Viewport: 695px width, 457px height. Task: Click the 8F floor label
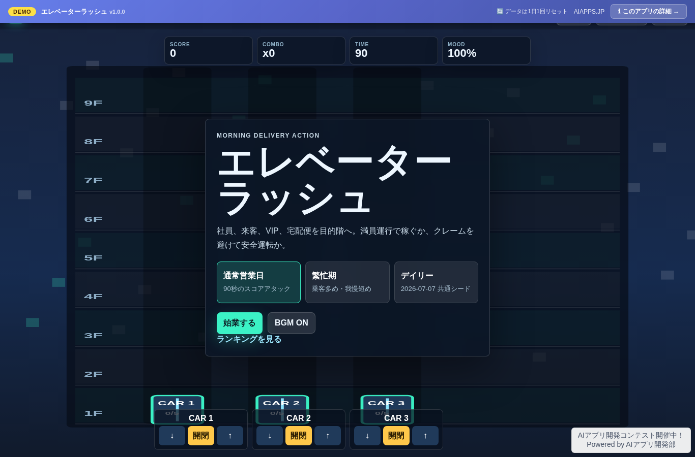click(93, 142)
